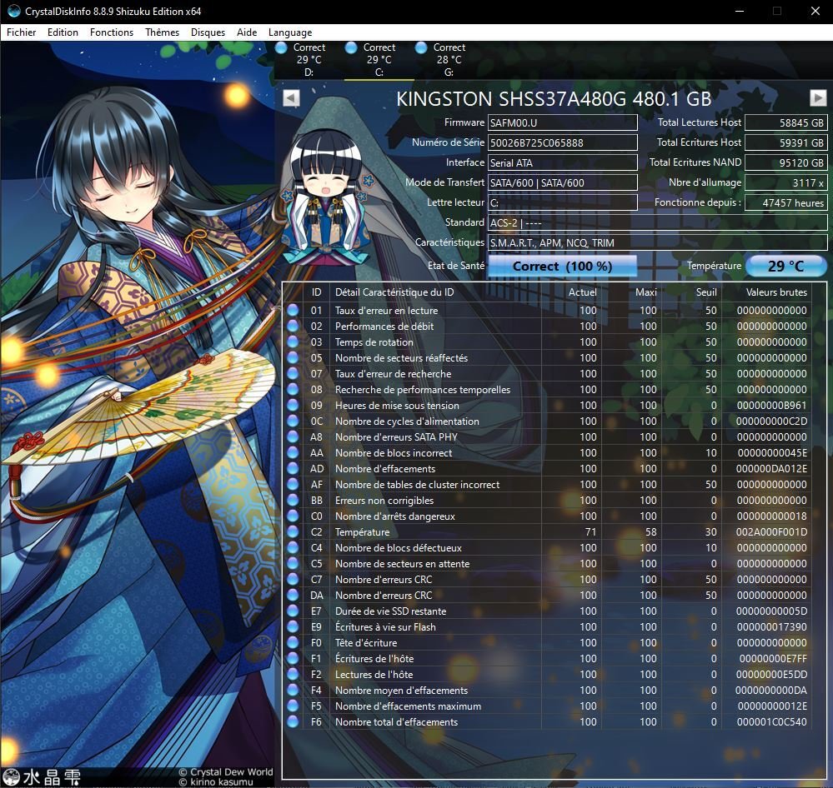Viewport: 833px width, 788px height.
Task: Click status orb for attribute F4 row
Action: tap(293, 691)
